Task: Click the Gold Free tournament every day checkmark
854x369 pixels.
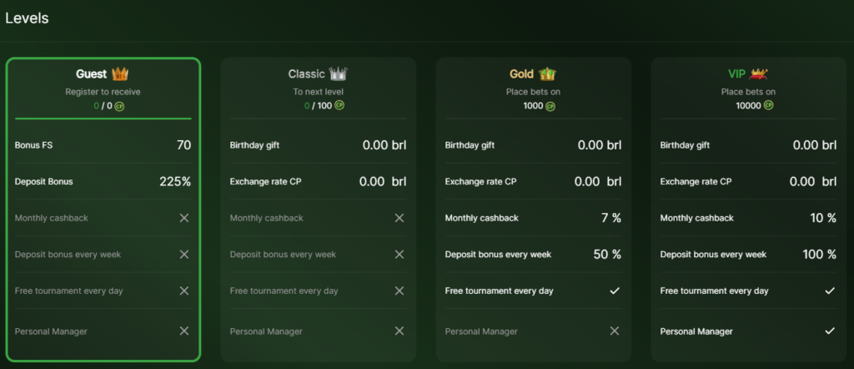Action: pos(615,291)
